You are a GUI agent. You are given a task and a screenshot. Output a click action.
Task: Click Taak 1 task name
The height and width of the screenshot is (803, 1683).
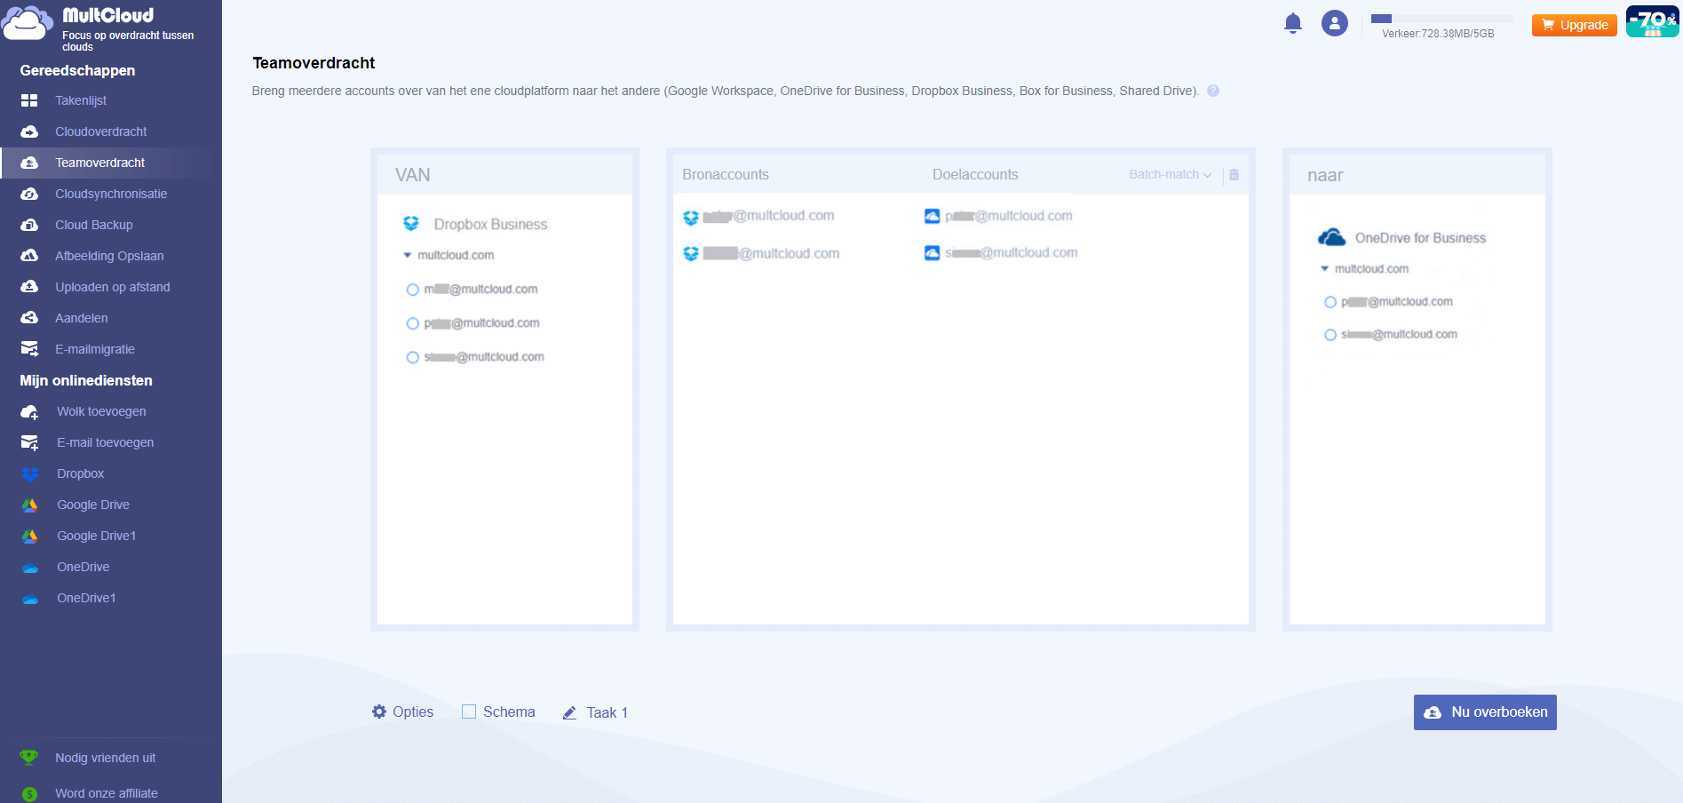tap(607, 712)
